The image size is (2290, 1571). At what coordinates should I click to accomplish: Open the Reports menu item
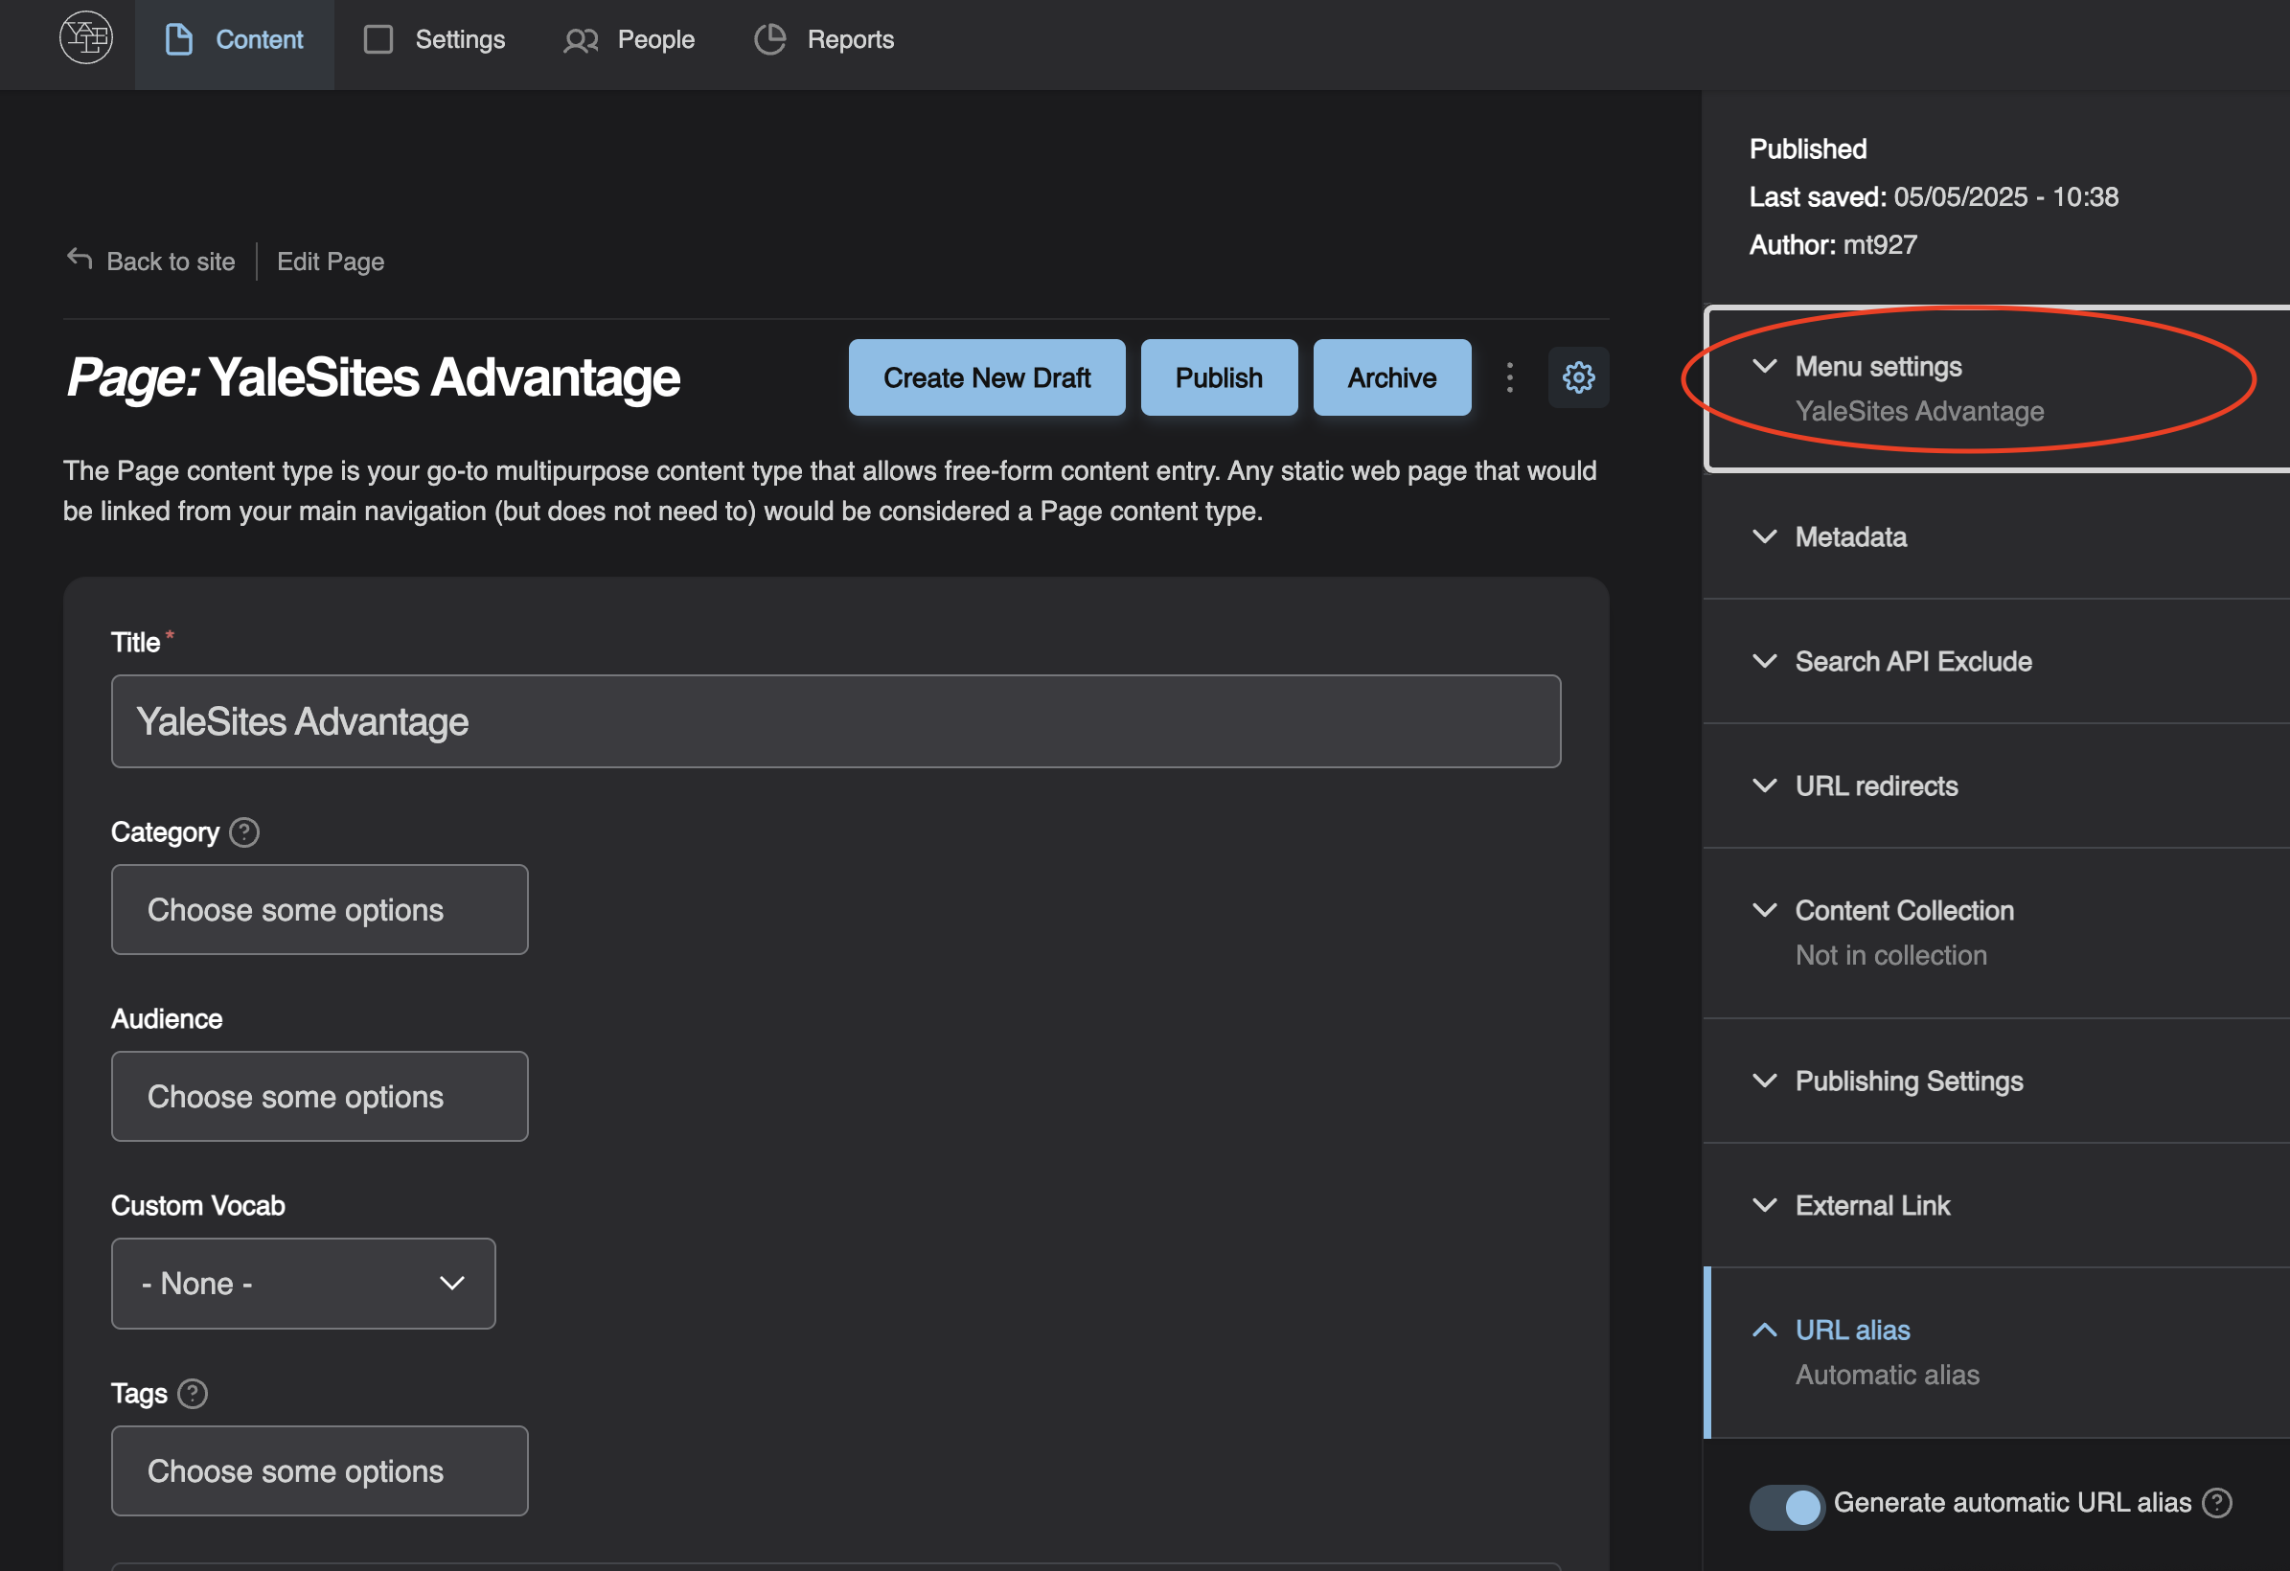(825, 40)
